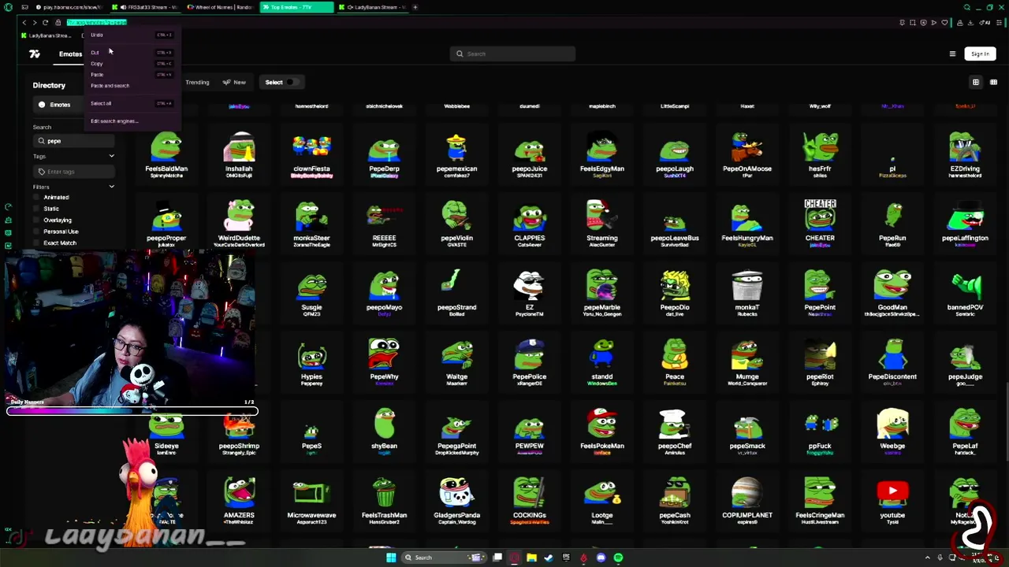Check the Overlaying filter
The image size is (1009, 567).
(x=36, y=220)
